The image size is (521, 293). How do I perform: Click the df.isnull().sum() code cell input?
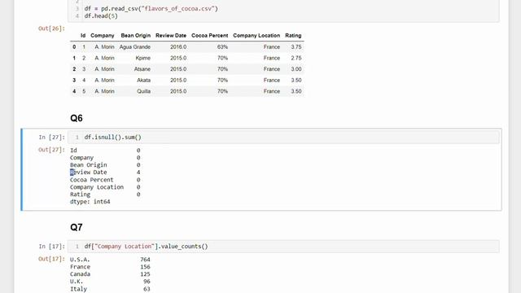point(283,138)
